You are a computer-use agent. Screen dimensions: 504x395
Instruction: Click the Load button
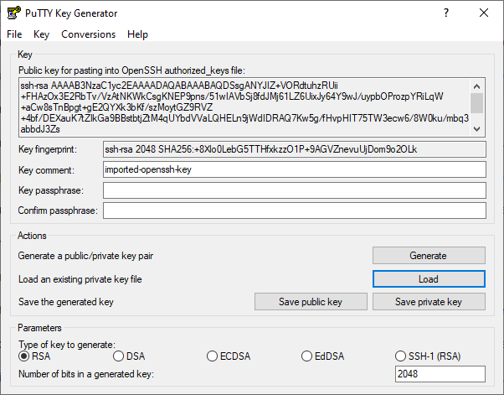click(x=429, y=278)
